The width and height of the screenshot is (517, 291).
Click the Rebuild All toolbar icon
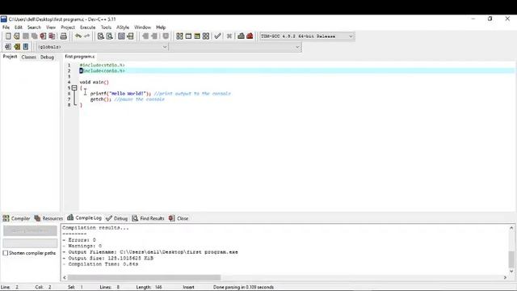click(206, 36)
